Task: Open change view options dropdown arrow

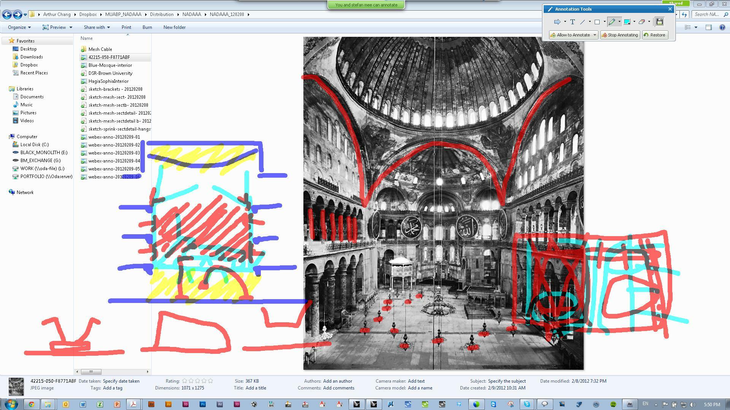Action: tap(696, 27)
